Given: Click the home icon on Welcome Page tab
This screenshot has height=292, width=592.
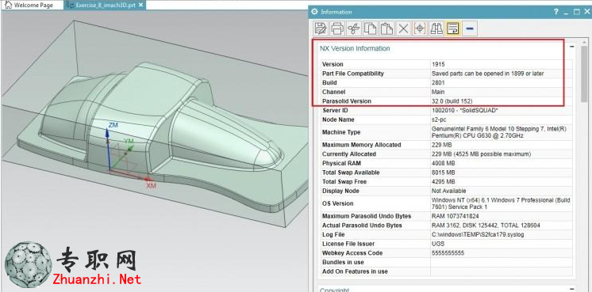Looking at the screenshot, I should click(x=8, y=6).
